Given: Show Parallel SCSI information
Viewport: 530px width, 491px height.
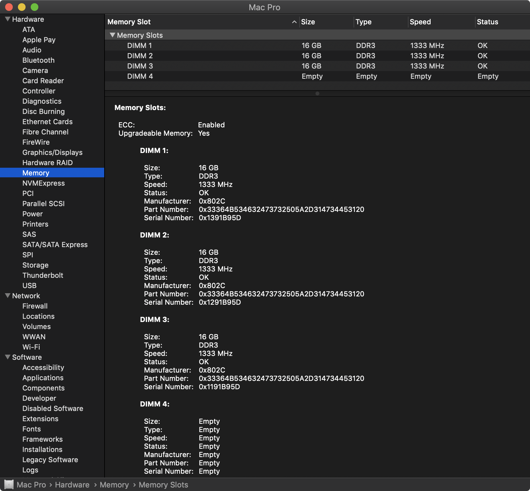Looking at the screenshot, I should [43, 204].
